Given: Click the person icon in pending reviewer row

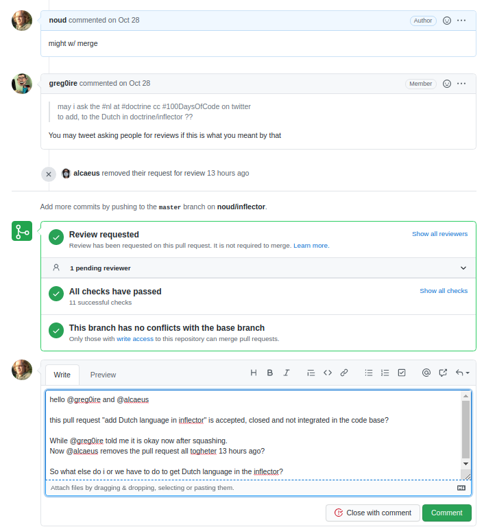Looking at the screenshot, I should [56, 268].
